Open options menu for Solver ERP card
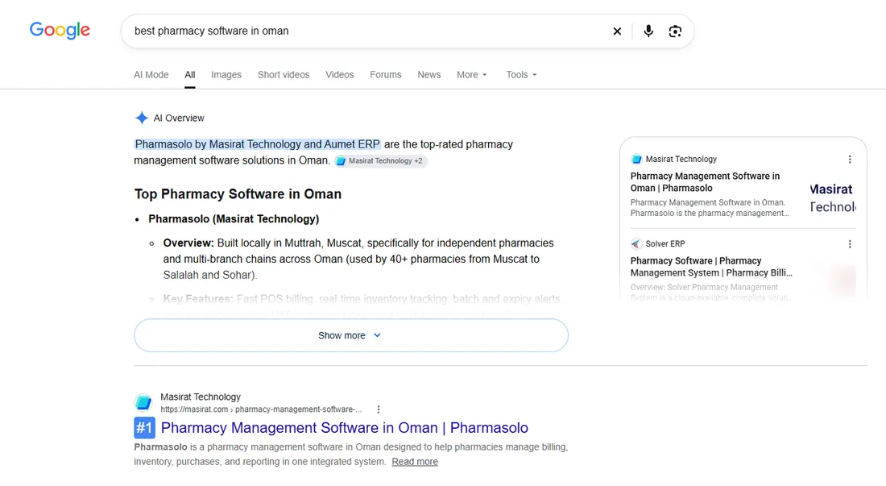This screenshot has height=486, width=886. [849, 244]
